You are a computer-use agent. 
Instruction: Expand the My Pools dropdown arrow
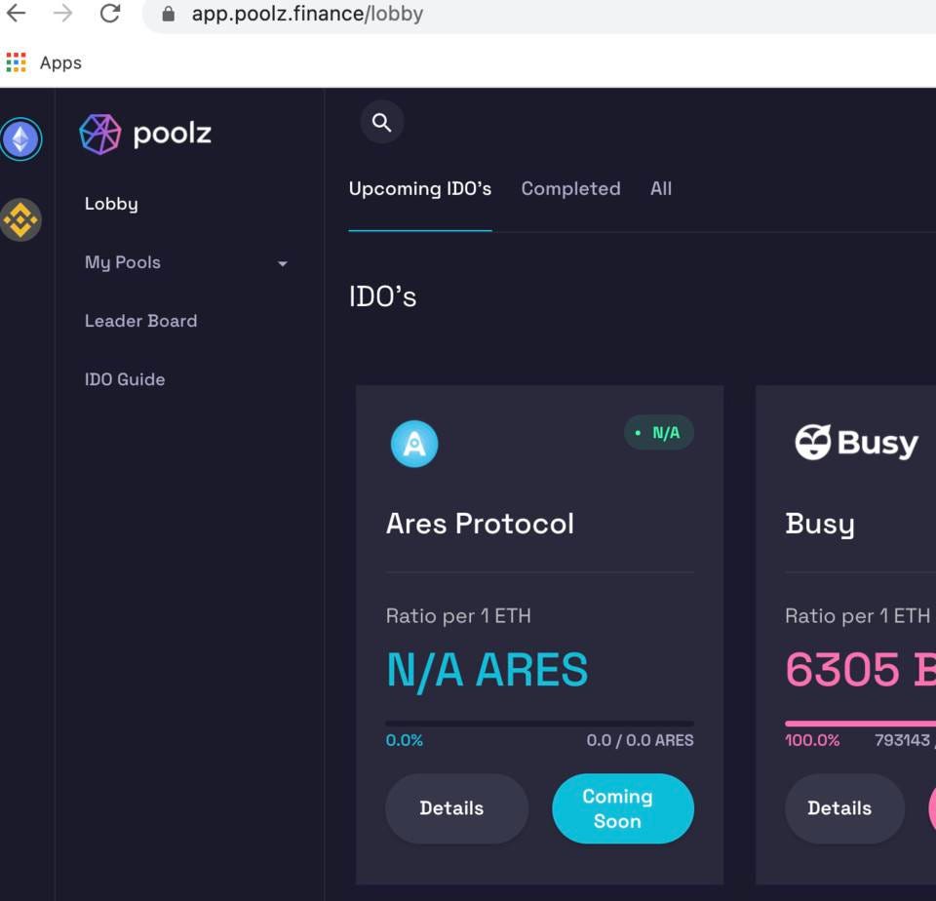point(283,263)
